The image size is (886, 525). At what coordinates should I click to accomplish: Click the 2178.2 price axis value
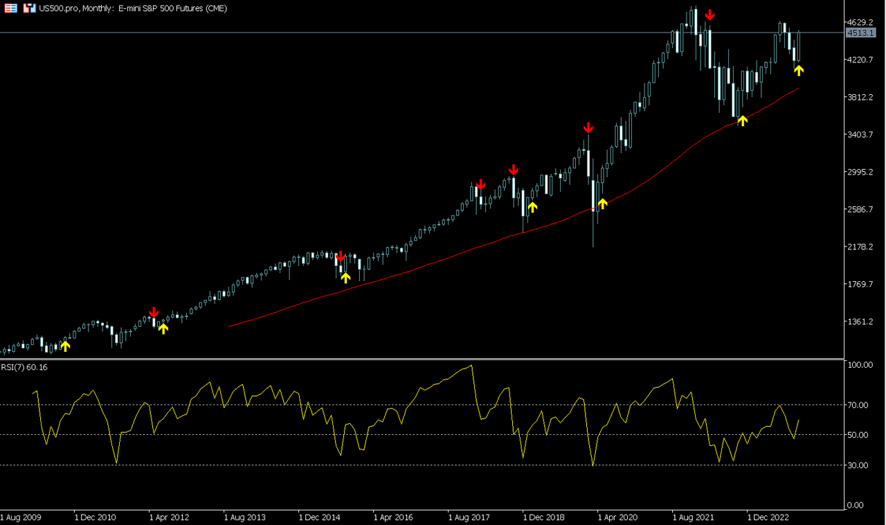[861, 247]
